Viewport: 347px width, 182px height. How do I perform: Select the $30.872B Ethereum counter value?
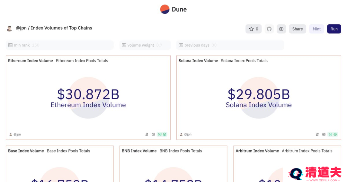(88, 94)
